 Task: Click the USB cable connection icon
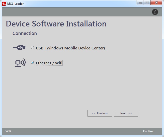pyautogui.click(x=19, y=48)
